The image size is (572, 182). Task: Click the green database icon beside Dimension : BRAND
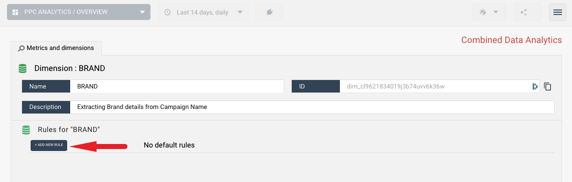(23, 68)
